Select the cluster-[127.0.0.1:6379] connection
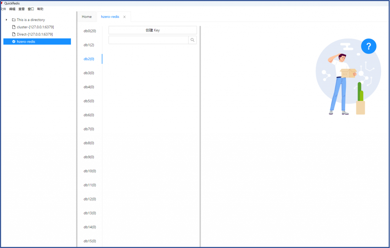Image resolution: width=390 pixels, height=248 pixels. tap(35, 27)
